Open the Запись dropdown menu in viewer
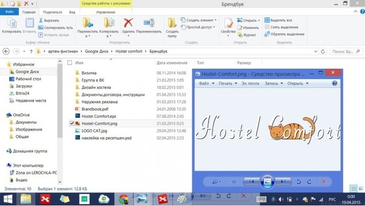Screen dimensions: 365x206 (274, 83)
